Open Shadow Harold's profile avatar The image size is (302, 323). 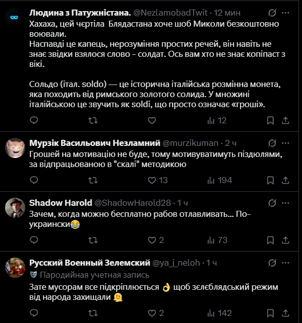click(15, 208)
